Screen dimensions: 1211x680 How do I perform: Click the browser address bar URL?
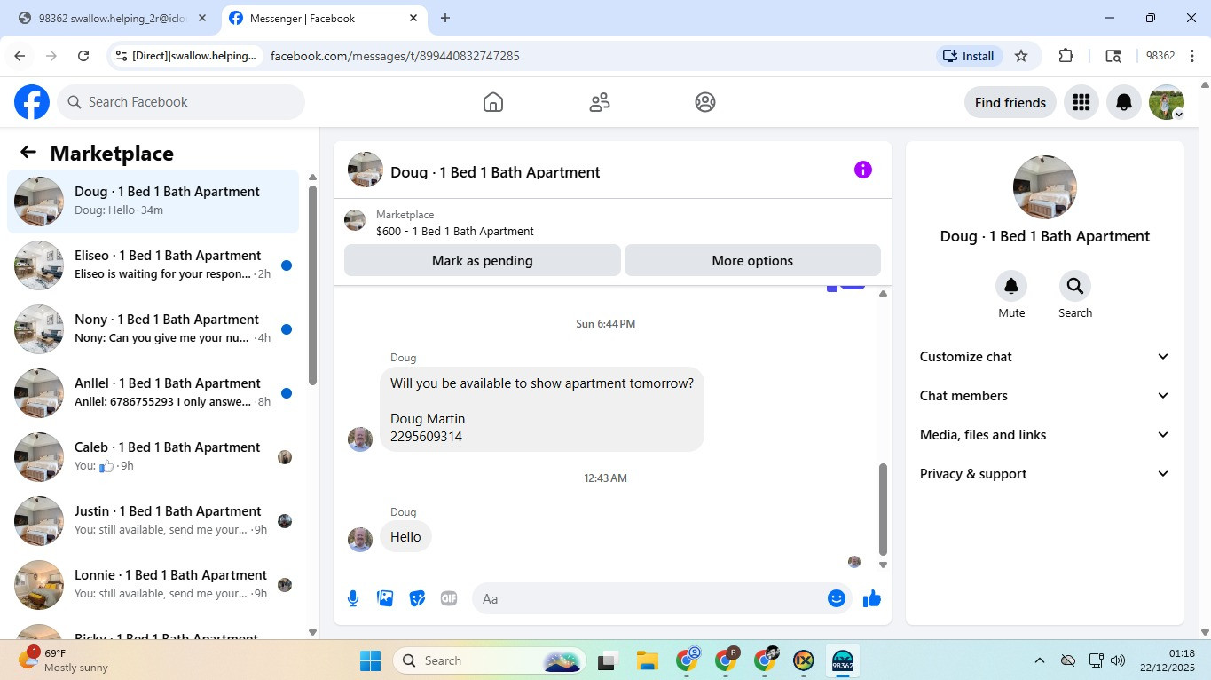pyautogui.click(x=395, y=56)
